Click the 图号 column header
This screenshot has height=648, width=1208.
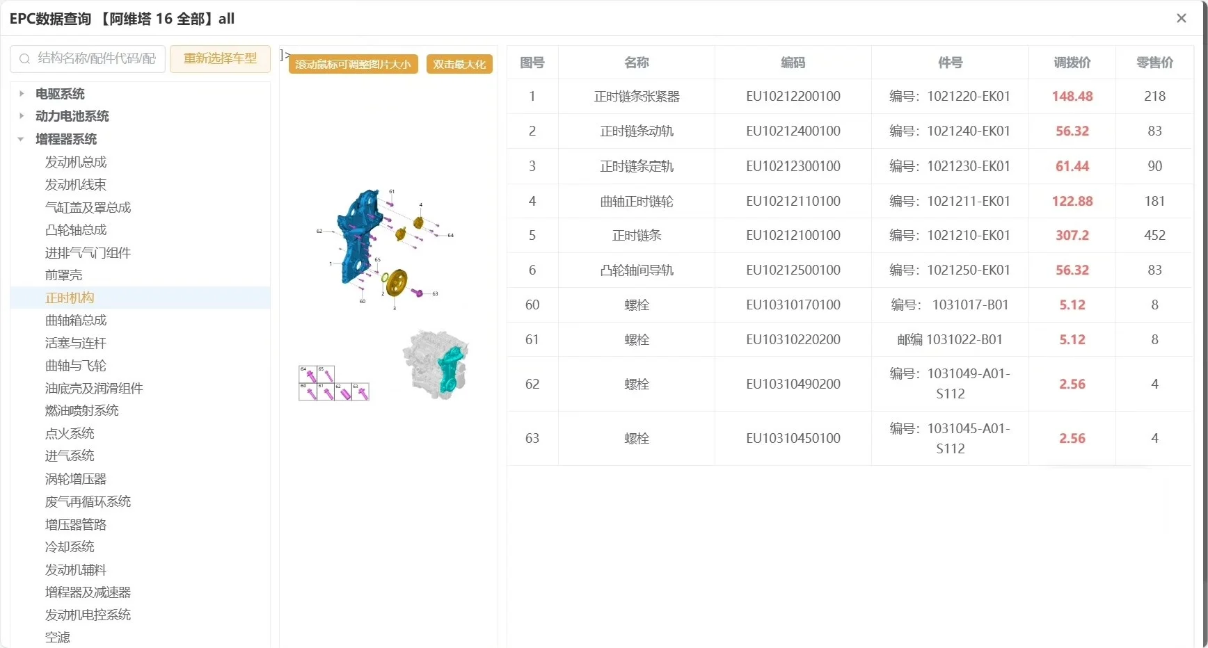coord(532,63)
